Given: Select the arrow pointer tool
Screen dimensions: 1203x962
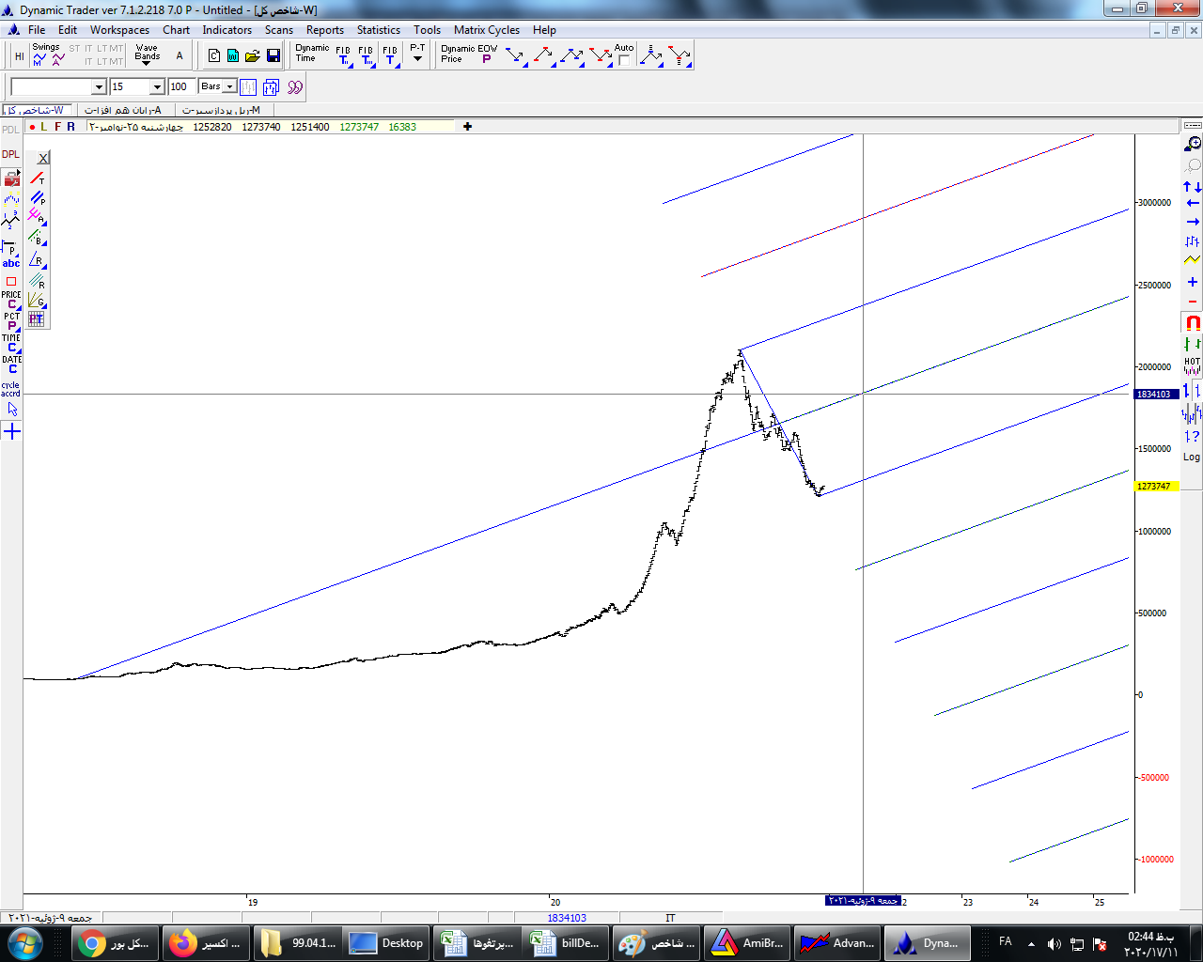Looking at the screenshot, I should click(11, 410).
